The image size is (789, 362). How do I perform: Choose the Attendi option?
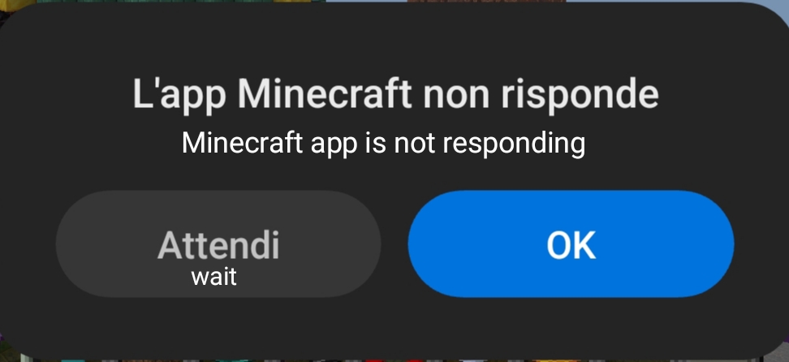[218, 243]
